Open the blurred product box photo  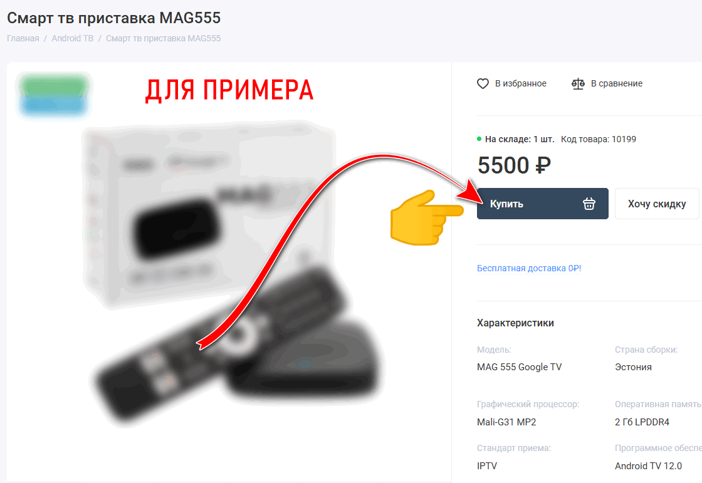[x=208, y=215]
